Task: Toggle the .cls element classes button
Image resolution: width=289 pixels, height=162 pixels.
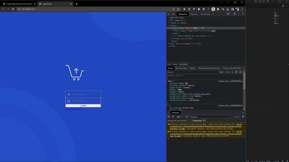Action: 228,72
